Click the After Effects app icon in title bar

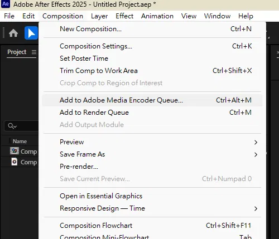click(6, 4)
